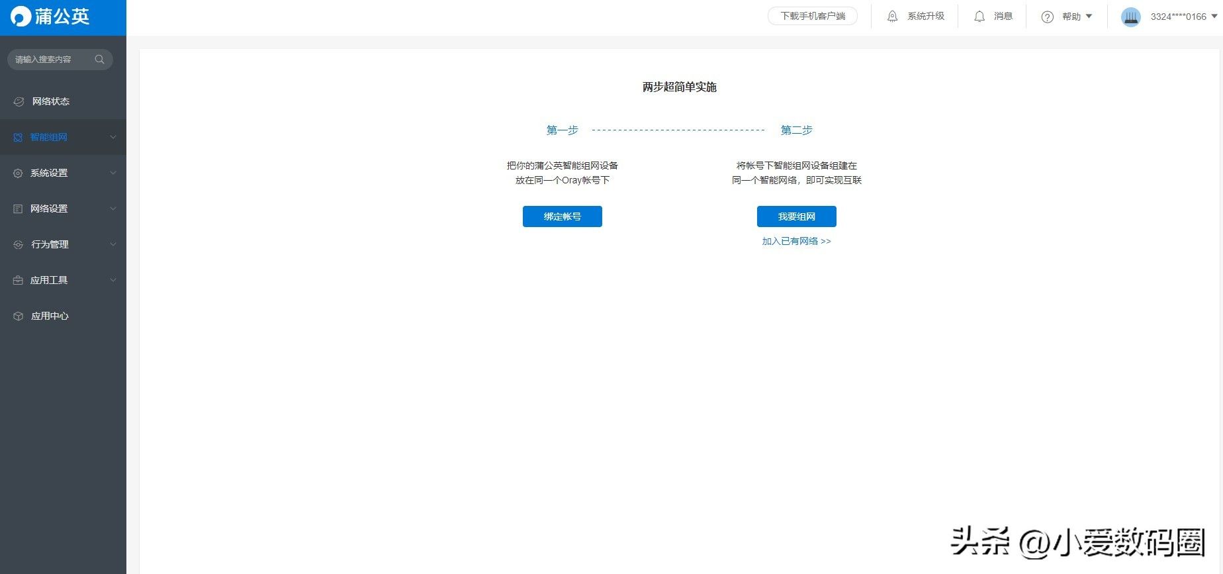
Task: Click the 网络状态 planet icon
Action: [19, 101]
